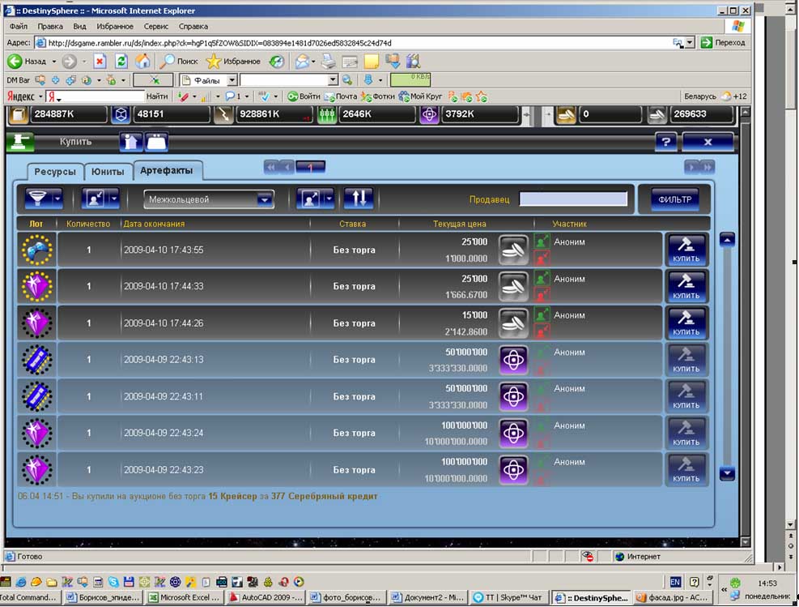Click the sort order arrows icon
This screenshot has height=607, width=799.
(x=358, y=199)
